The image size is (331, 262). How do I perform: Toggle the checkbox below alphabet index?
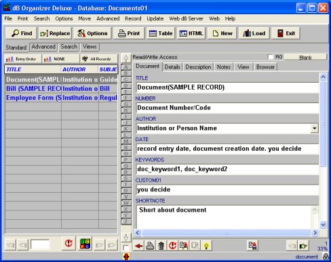click(x=126, y=248)
